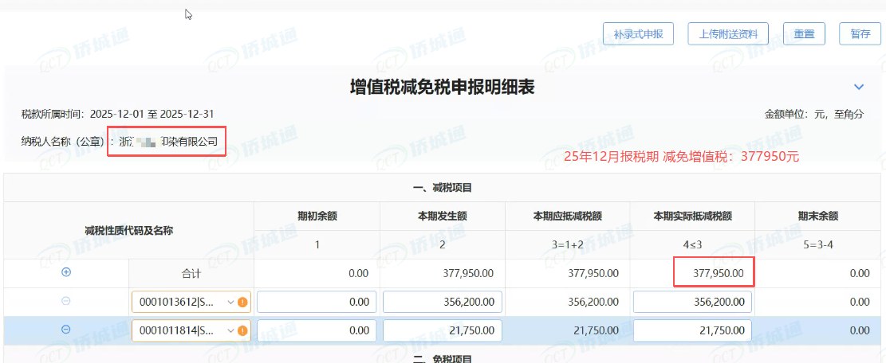Click the 期末余额 column header

tap(818, 216)
